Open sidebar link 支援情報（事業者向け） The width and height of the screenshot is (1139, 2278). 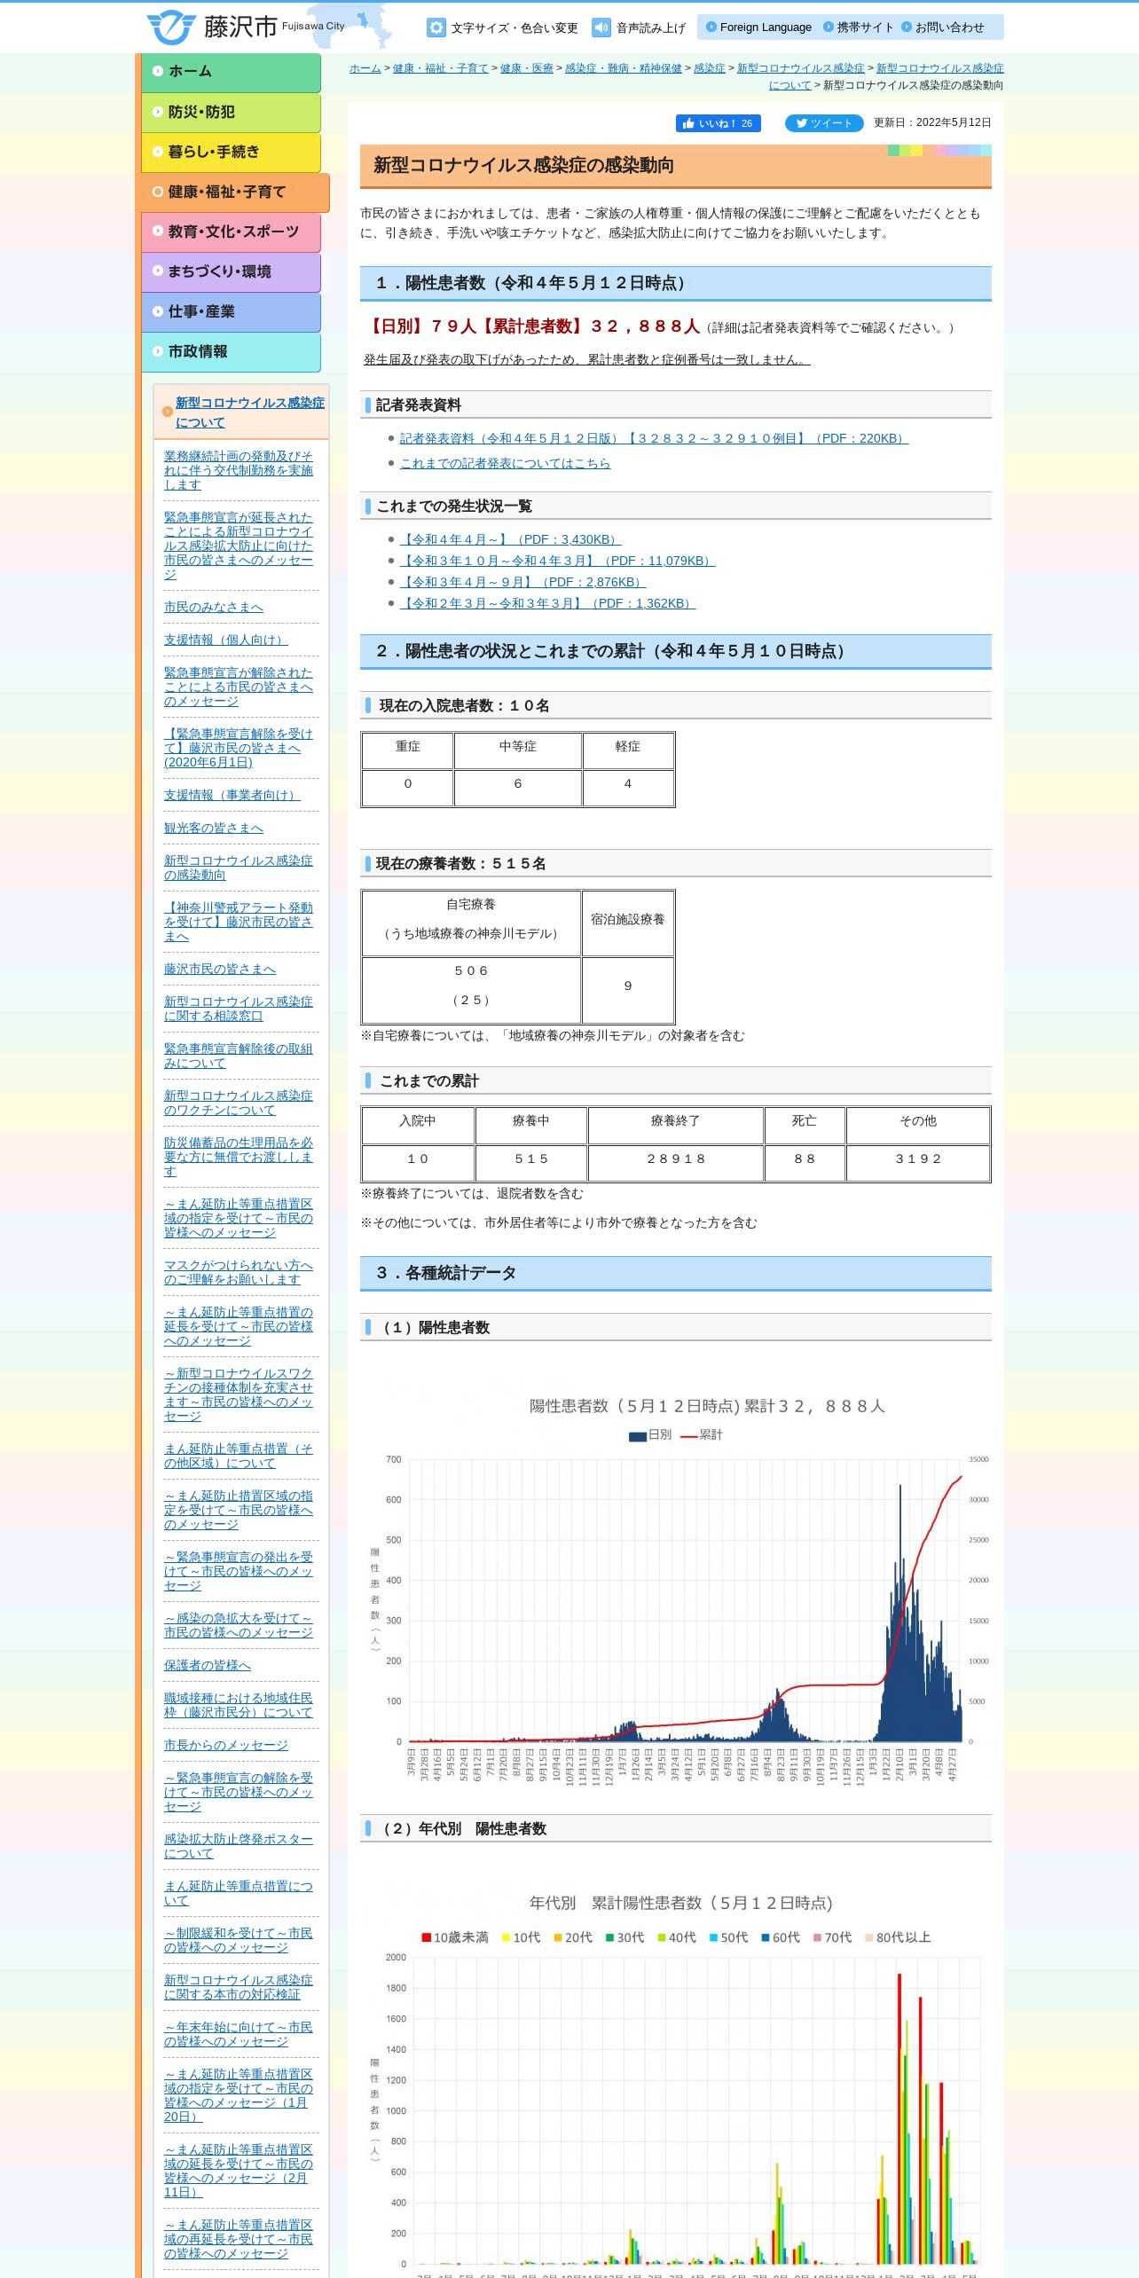pyautogui.click(x=232, y=796)
